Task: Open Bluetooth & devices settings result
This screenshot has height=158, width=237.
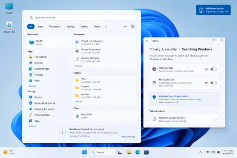Action: [42, 103]
